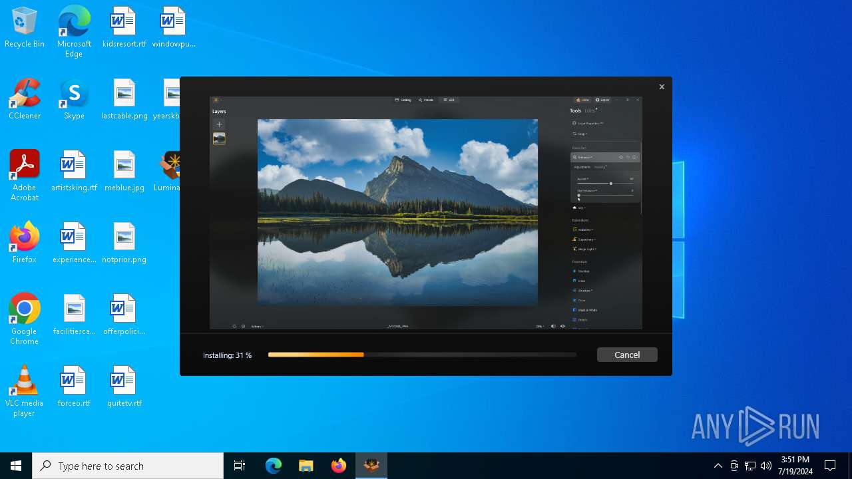852x479 pixels.
Task: Select the kidsresort.rtf document icon
Action: (124, 27)
